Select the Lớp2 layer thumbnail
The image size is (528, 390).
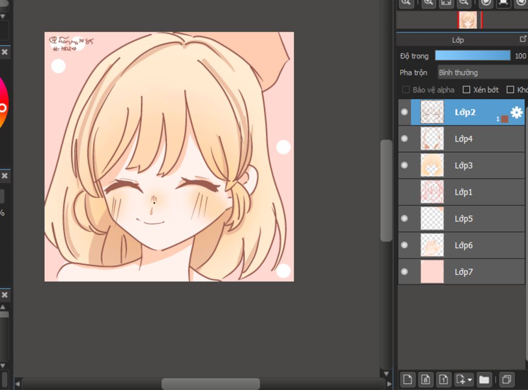point(433,112)
